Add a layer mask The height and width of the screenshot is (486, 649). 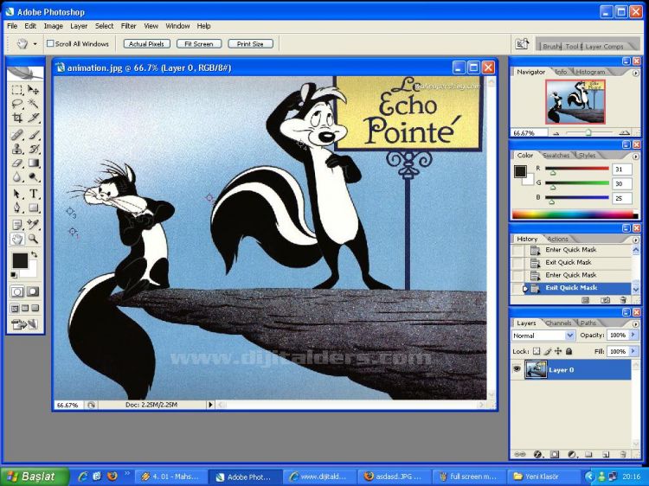(555, 454)
